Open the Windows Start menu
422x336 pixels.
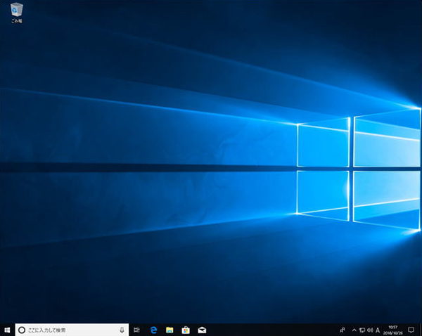point(7,330)
